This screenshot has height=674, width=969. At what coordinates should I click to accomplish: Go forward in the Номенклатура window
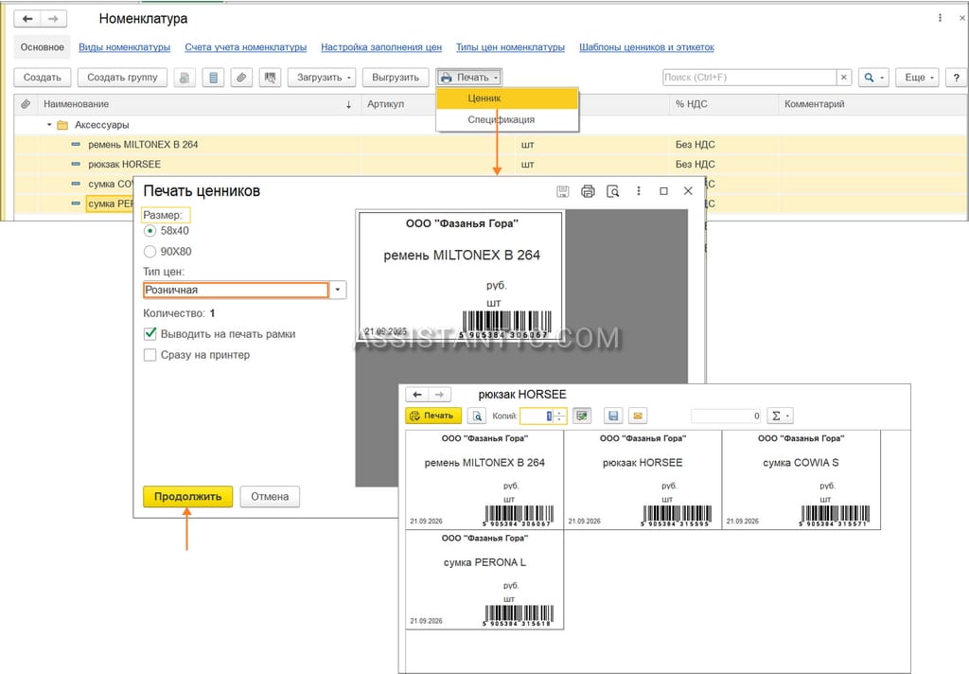54,19
